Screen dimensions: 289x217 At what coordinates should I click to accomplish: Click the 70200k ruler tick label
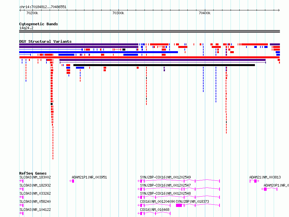pos(32,13)
